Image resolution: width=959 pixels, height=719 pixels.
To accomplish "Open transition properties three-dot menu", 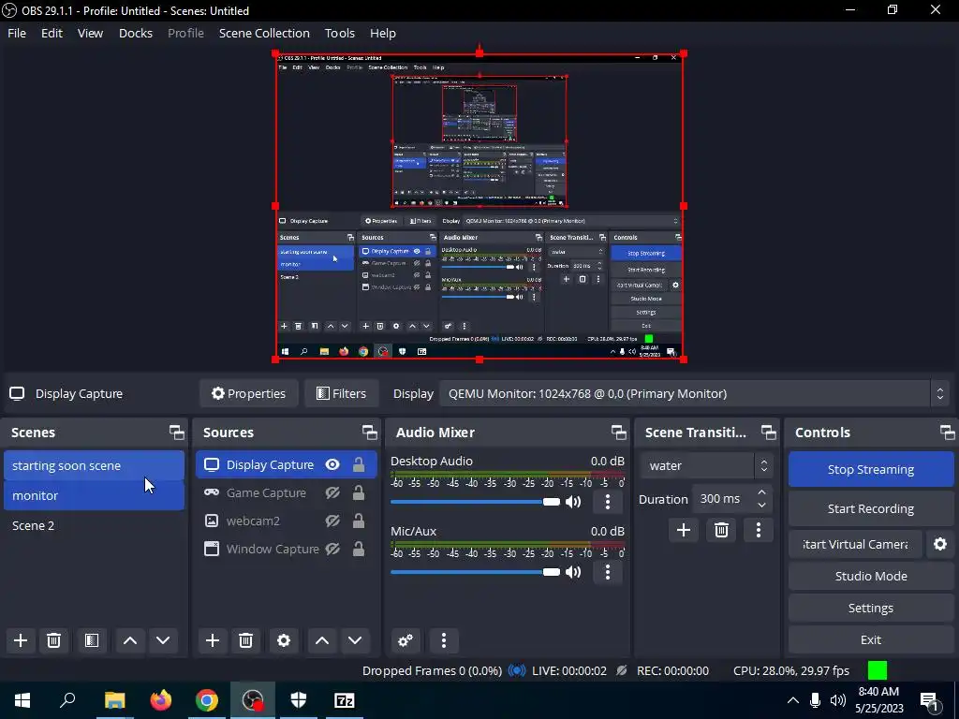I will click(759, 530).
